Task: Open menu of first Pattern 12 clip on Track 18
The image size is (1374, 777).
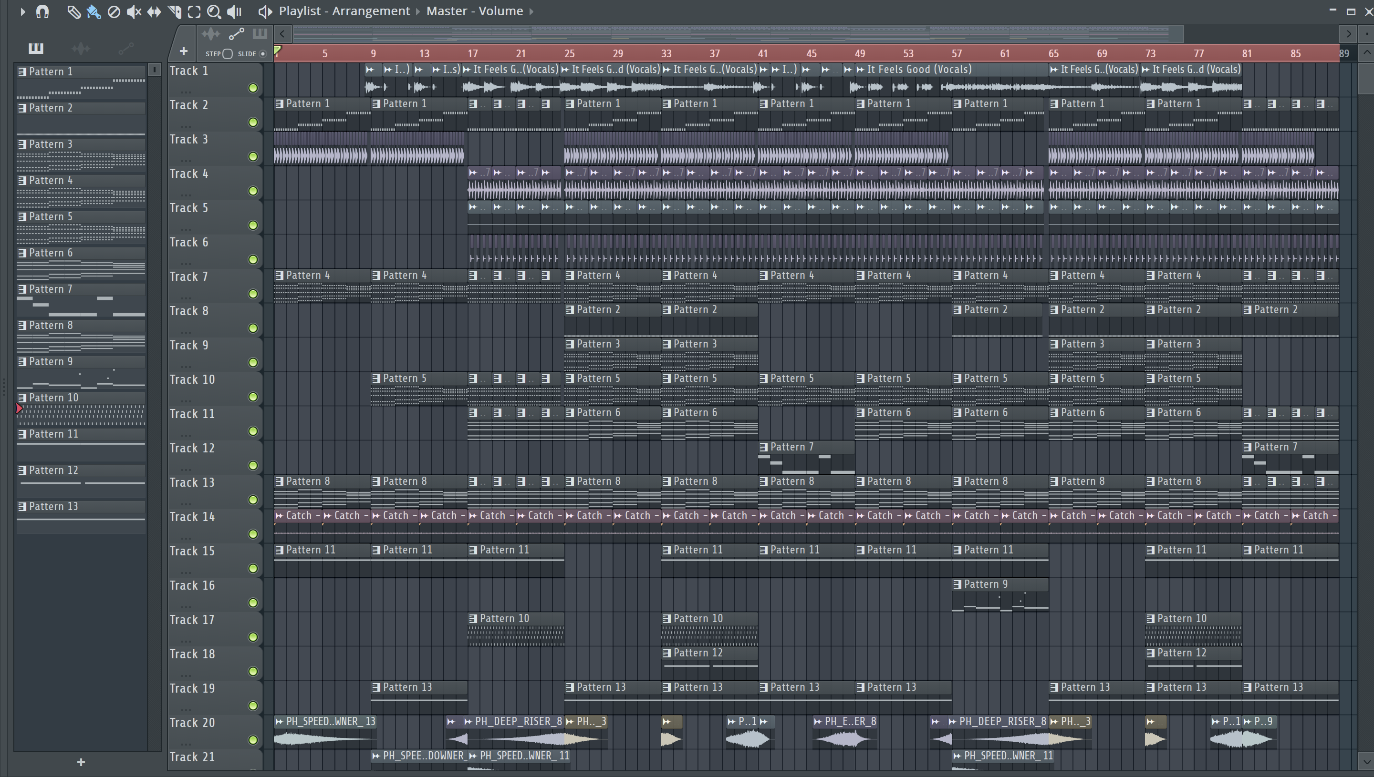Action: pyautogui.click(x=667, y=653)
